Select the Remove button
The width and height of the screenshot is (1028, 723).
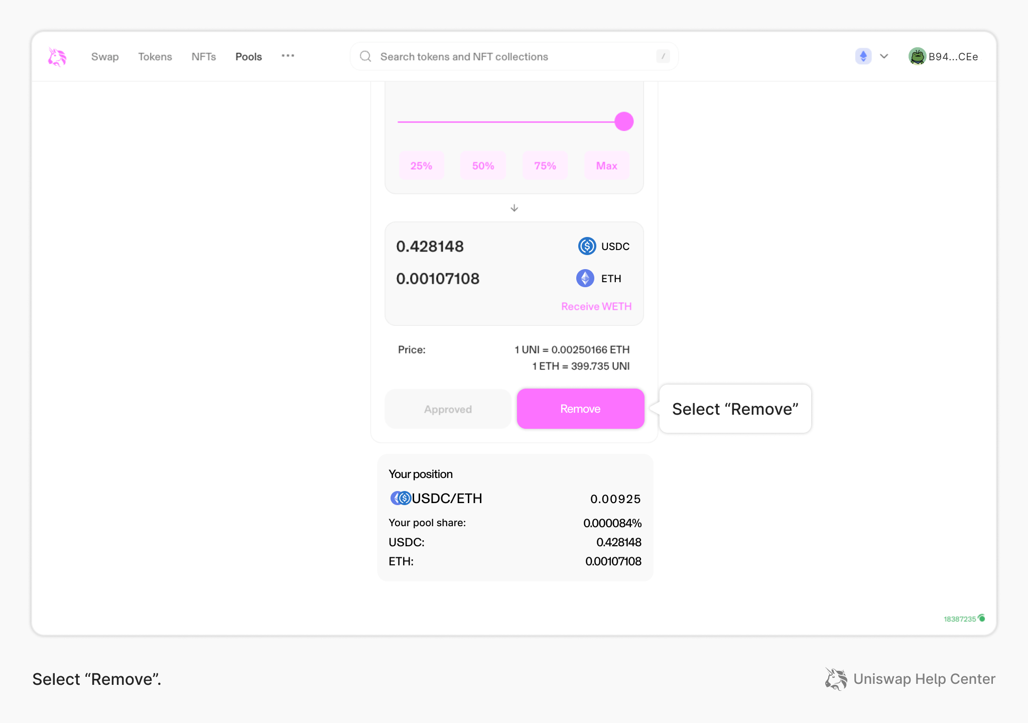coord(580,409)
